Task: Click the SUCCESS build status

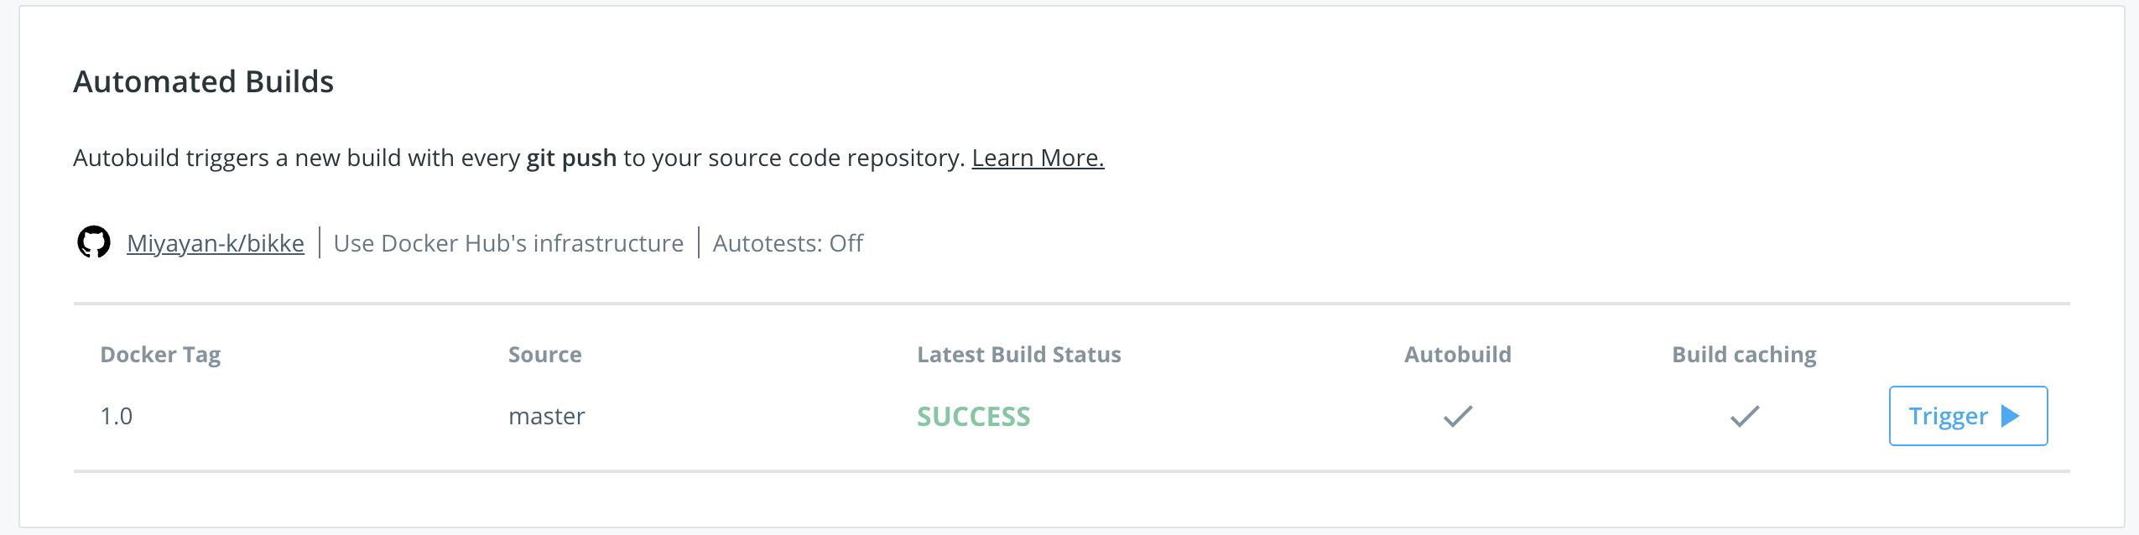Action: (973, 417)
